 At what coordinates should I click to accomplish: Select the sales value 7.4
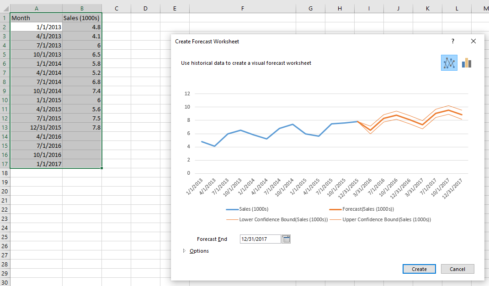pos(82,91)
